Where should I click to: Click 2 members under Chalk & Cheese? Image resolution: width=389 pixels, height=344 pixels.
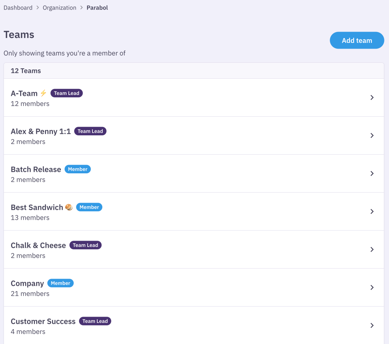[x=28, y=255]
